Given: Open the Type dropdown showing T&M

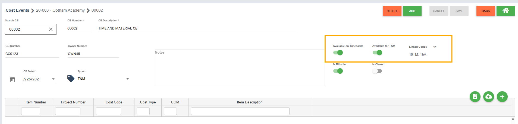Looking at the screenshot, I should pos(127,79).
